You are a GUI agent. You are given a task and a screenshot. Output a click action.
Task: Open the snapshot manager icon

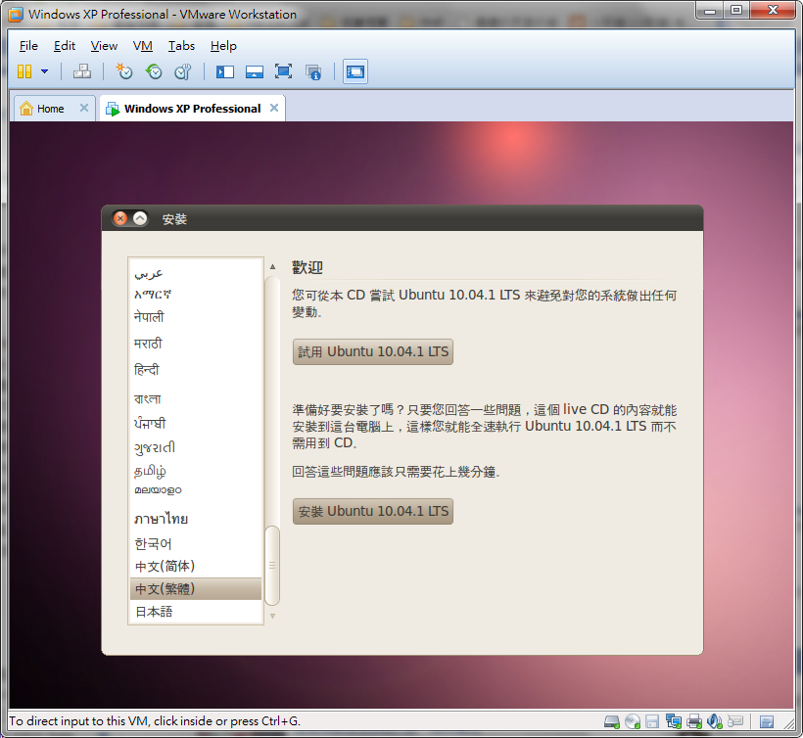tap(183, 71)
